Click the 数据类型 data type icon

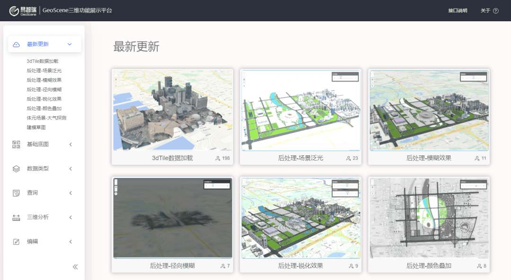15,169
